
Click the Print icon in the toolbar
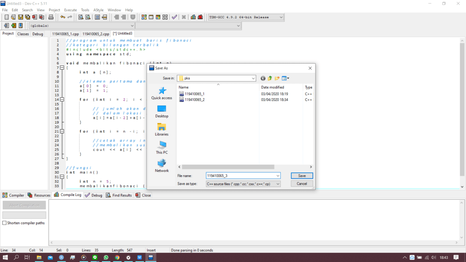point(51,17)
